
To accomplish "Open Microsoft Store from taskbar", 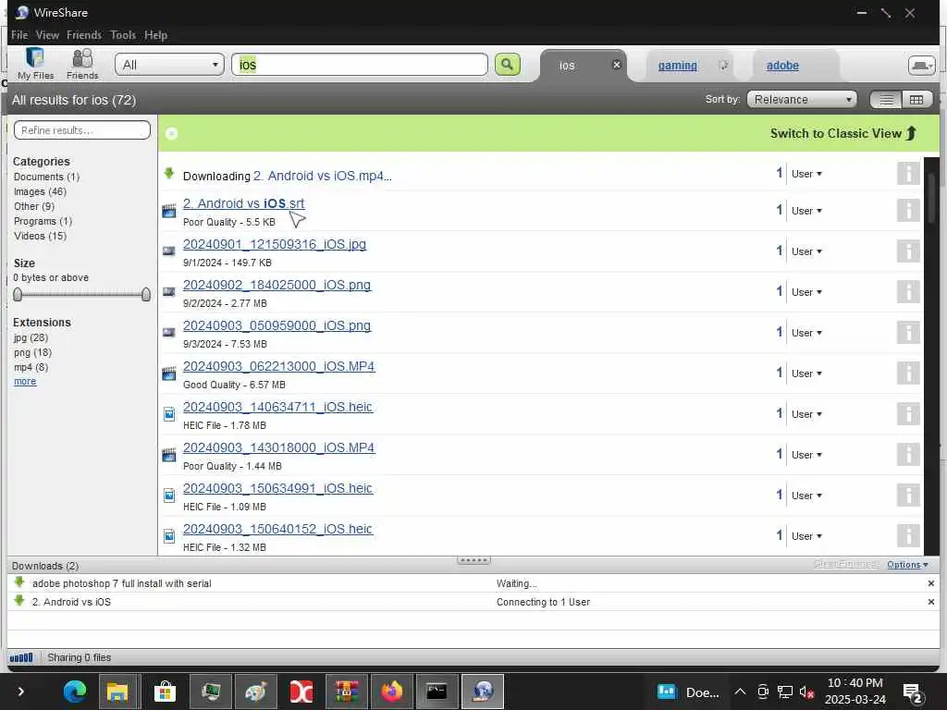I will pos(165,692).
